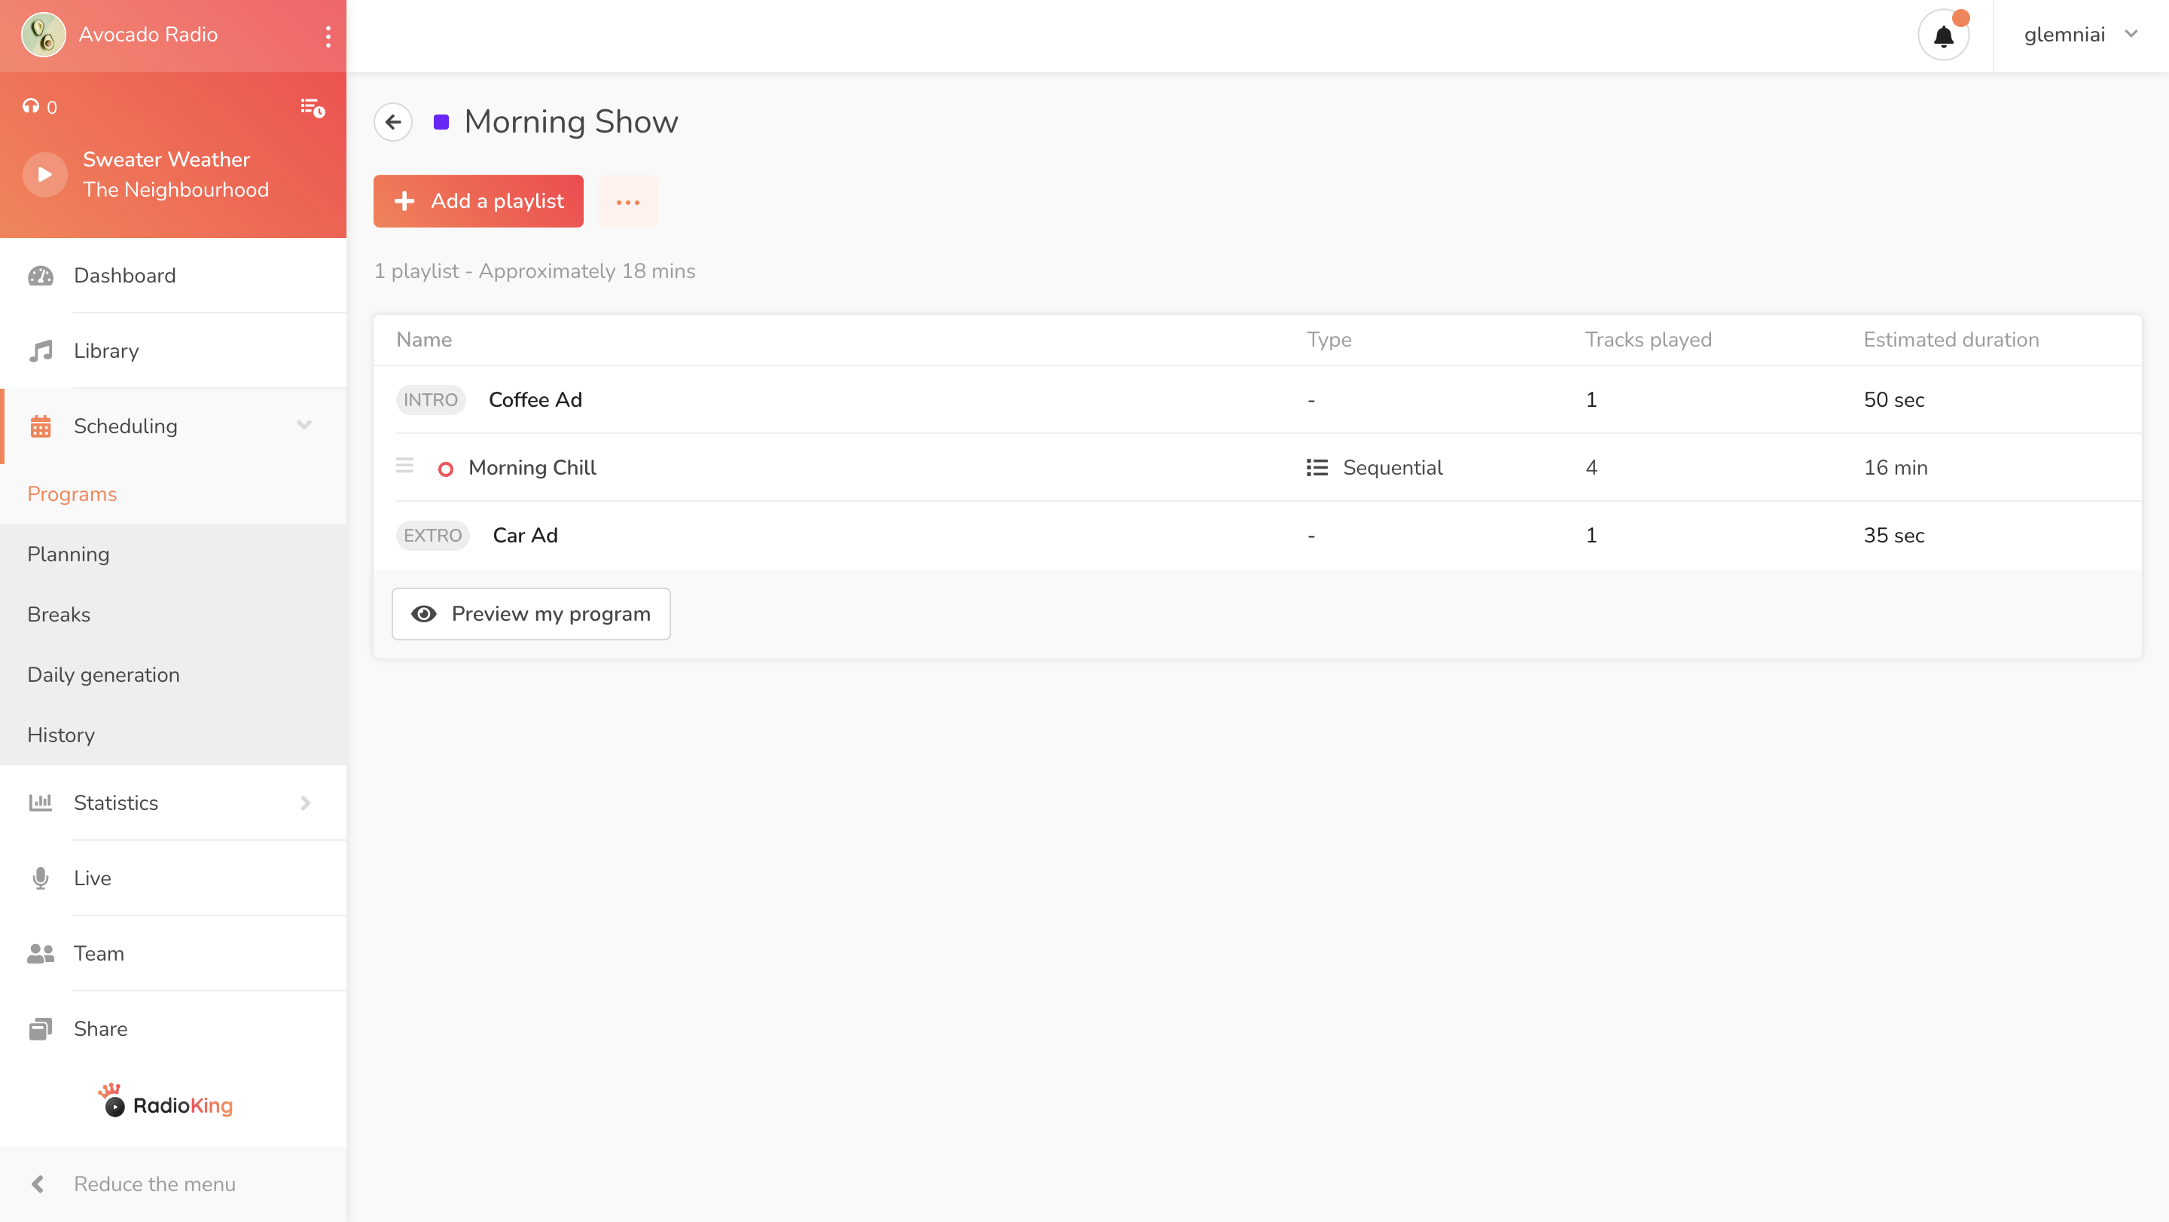This screenshot has height=1222, width=2169.
Task: Click the Avocado Radio station name
Action: point(148,35)
